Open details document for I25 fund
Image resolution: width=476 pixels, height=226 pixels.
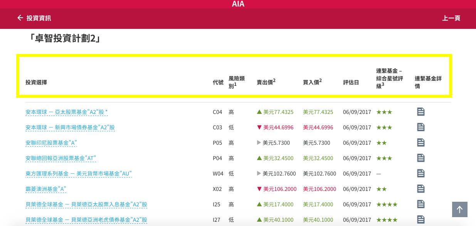pos(421,204)
